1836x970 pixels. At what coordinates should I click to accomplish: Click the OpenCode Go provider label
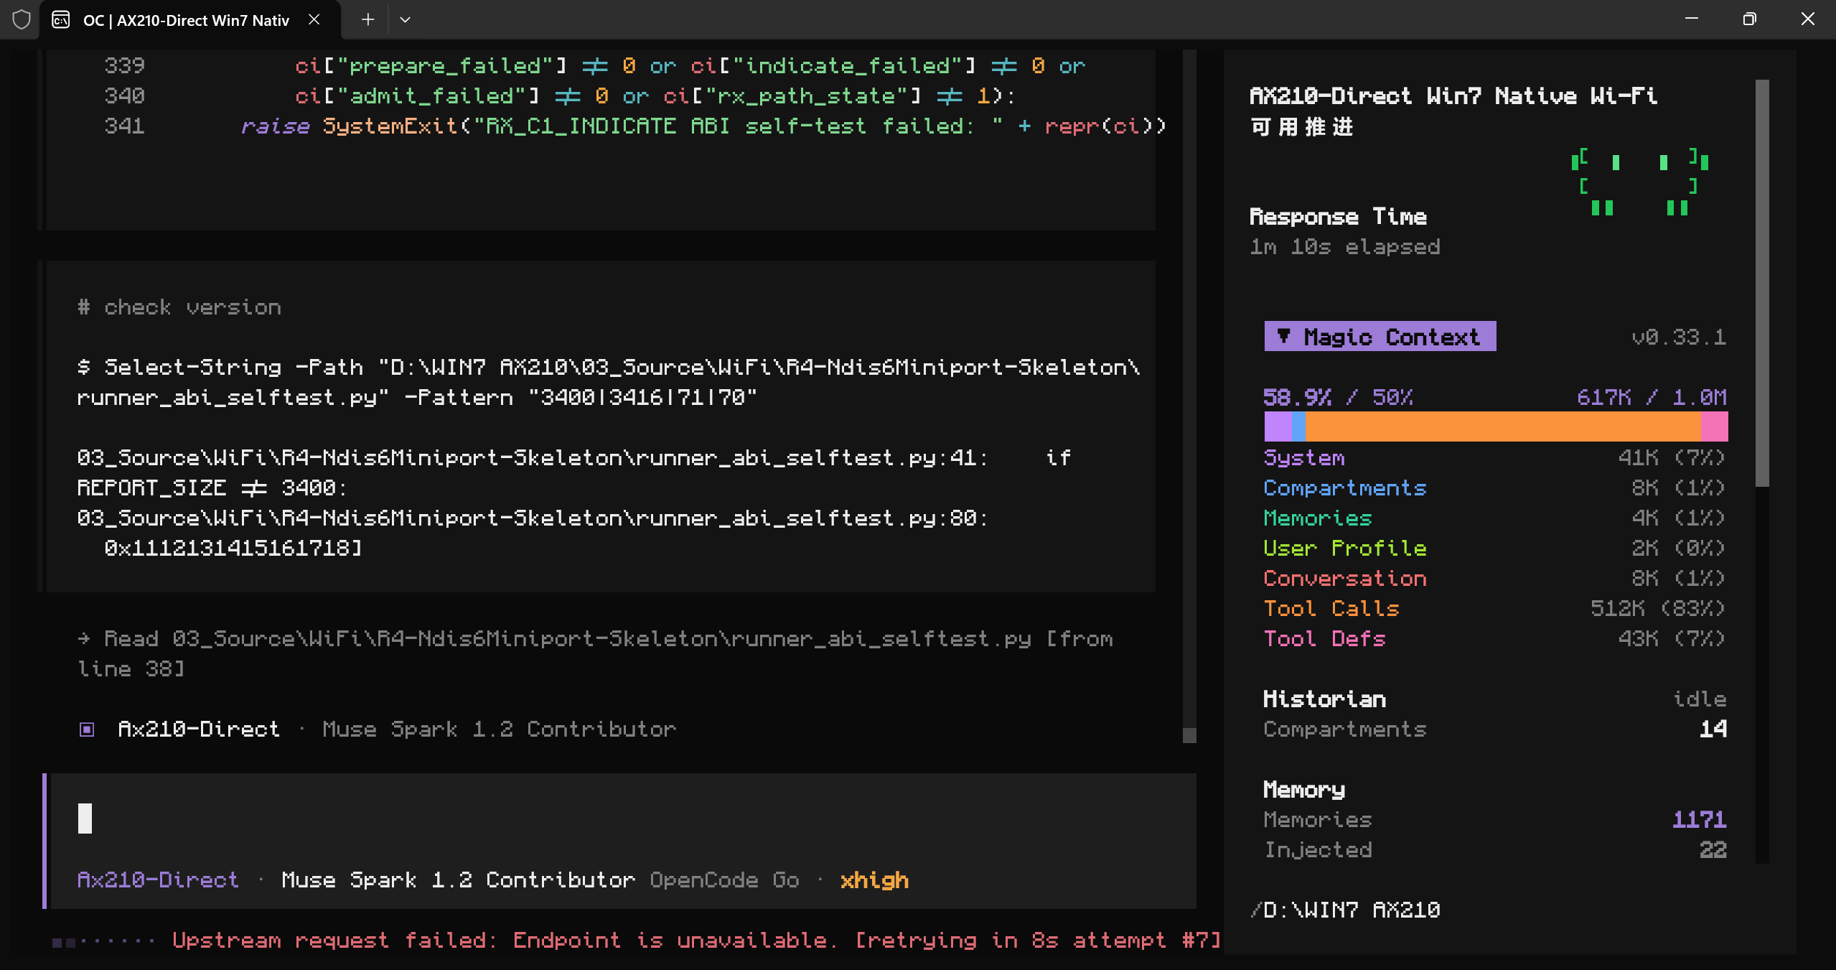(724, 880)
